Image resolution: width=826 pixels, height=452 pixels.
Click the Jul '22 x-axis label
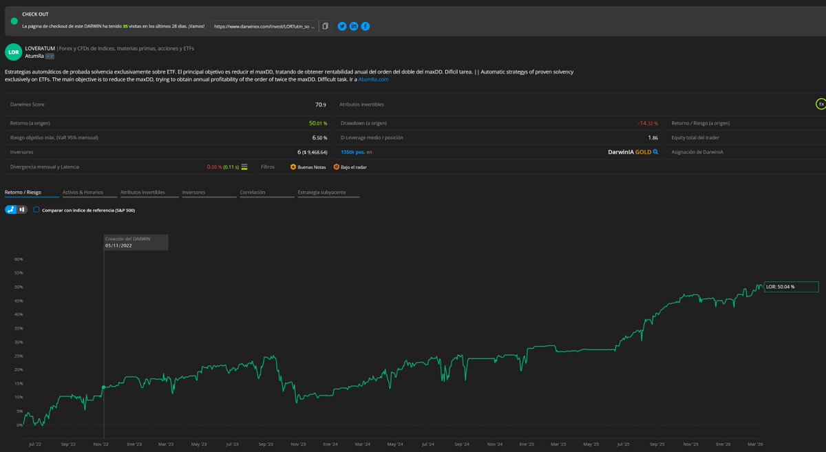pos(34,445)
